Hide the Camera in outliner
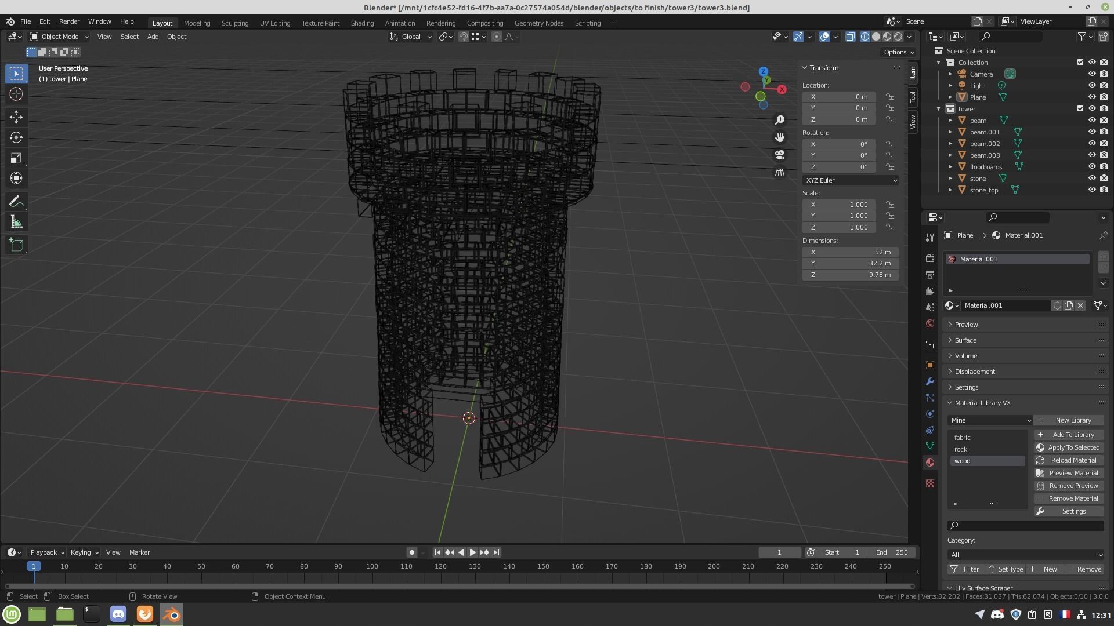This screenshot has width=1114, height=626. click(1091, 74)
